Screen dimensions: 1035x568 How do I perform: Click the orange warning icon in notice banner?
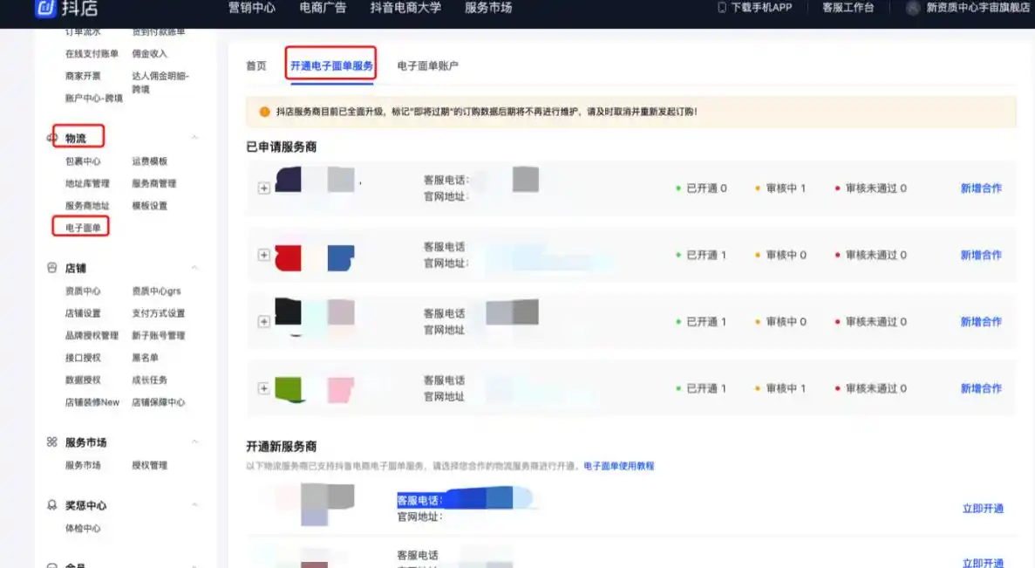coord(264,112)
